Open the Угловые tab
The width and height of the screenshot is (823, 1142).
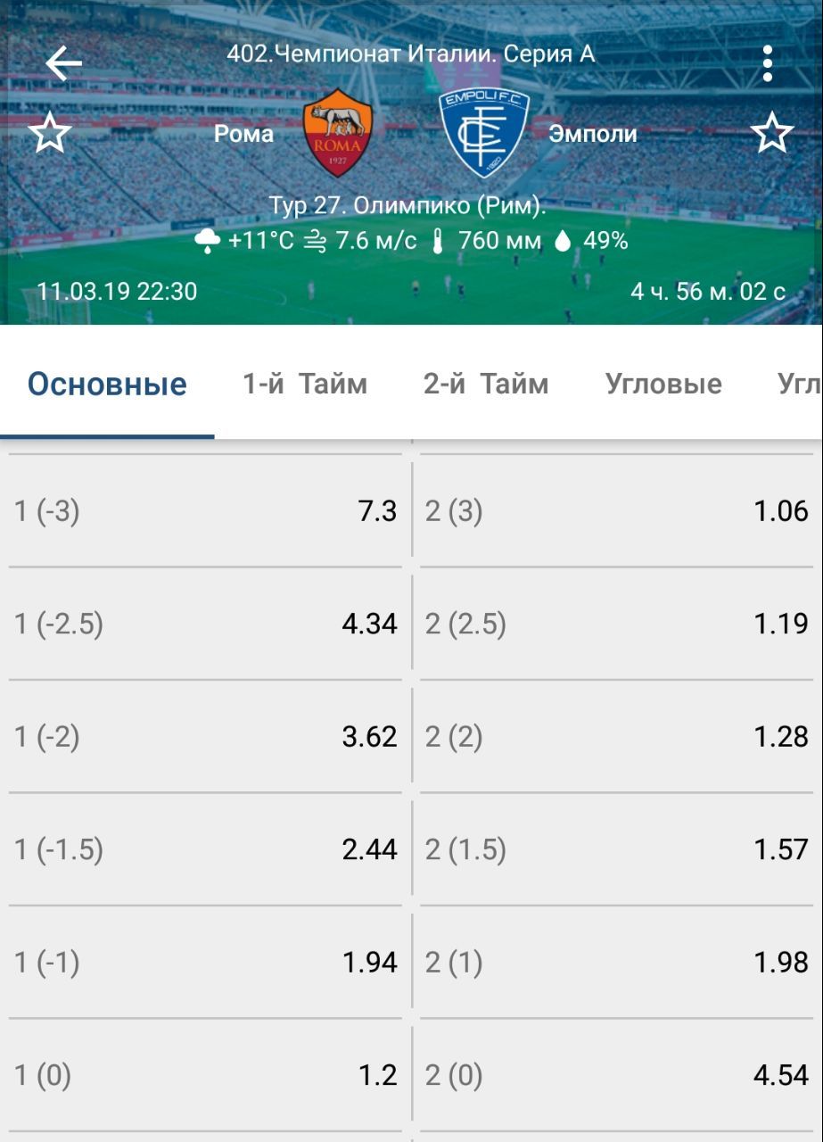tap(663, 384)
